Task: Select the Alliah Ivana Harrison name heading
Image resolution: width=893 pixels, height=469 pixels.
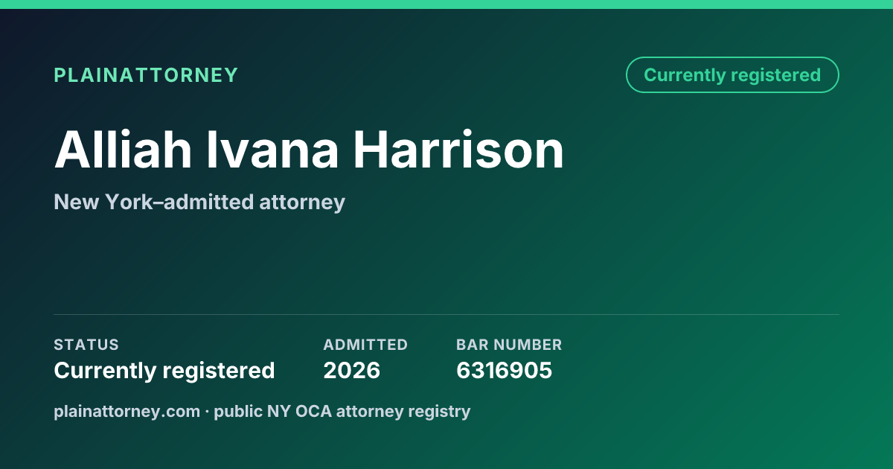Action: [x=309, y=150]
